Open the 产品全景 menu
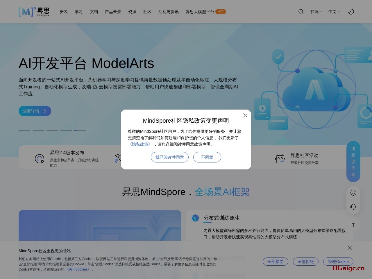 click(x=113, y=12)
